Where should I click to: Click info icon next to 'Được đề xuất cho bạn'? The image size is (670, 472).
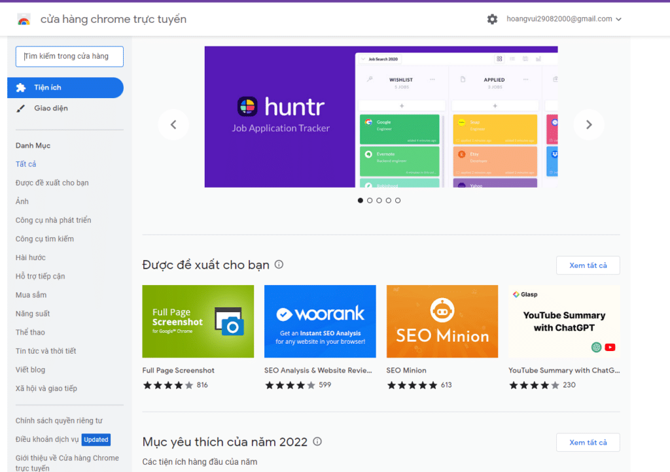pos(279,265)
